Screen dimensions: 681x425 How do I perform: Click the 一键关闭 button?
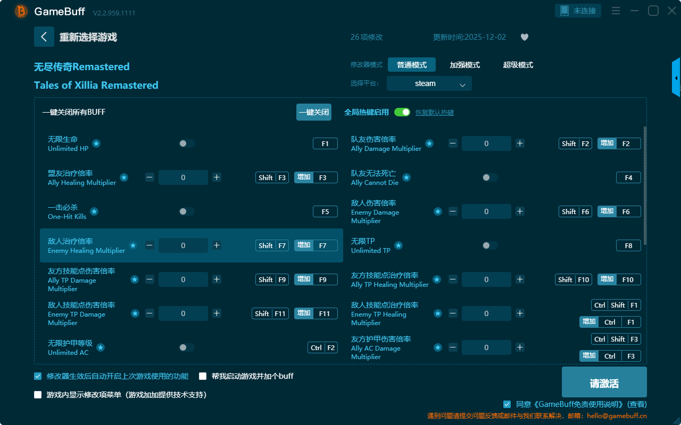pos(314,112)
